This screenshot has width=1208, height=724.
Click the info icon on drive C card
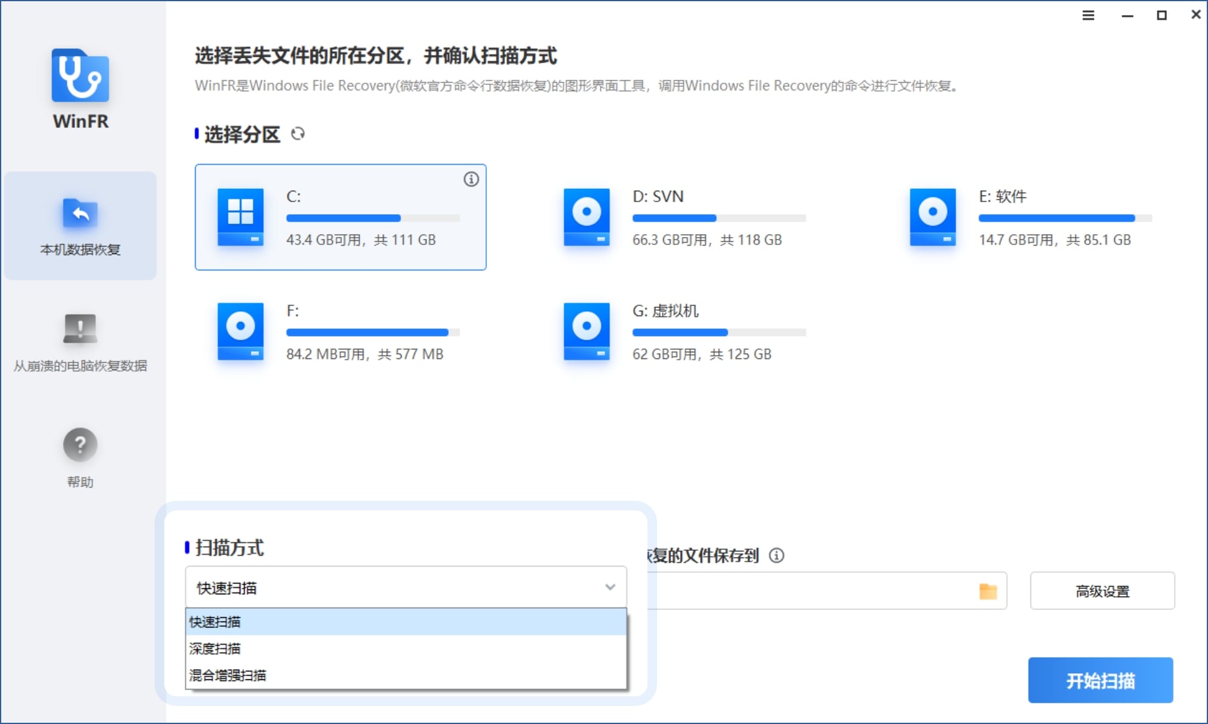tap(471, 179)
